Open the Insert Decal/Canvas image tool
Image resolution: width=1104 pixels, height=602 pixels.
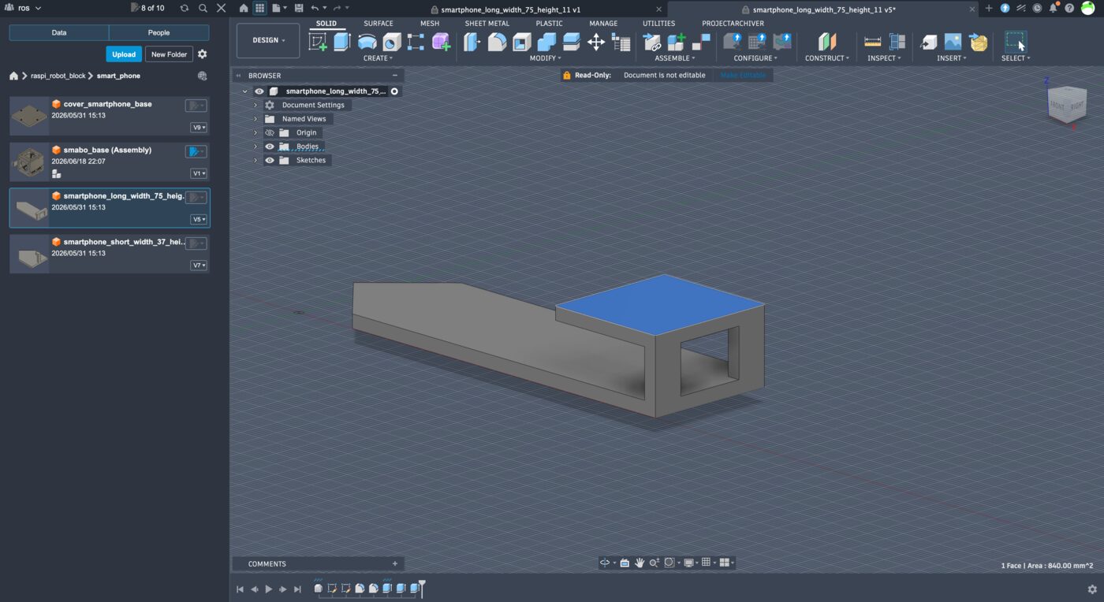(953, 42)
